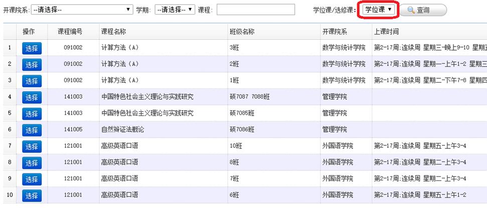Expand the 学期 semester dropdown
This screenshot has height=208, width=487.
click(x=175, y=10)
